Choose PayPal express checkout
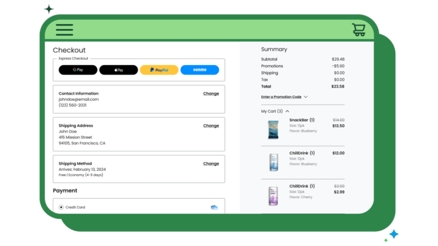 click(x=159, y=70)
